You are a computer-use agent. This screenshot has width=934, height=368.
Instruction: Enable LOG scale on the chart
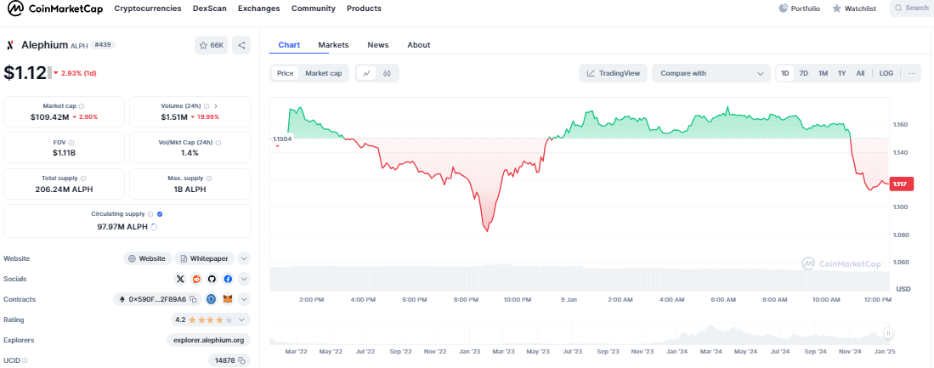pos(886,73)
